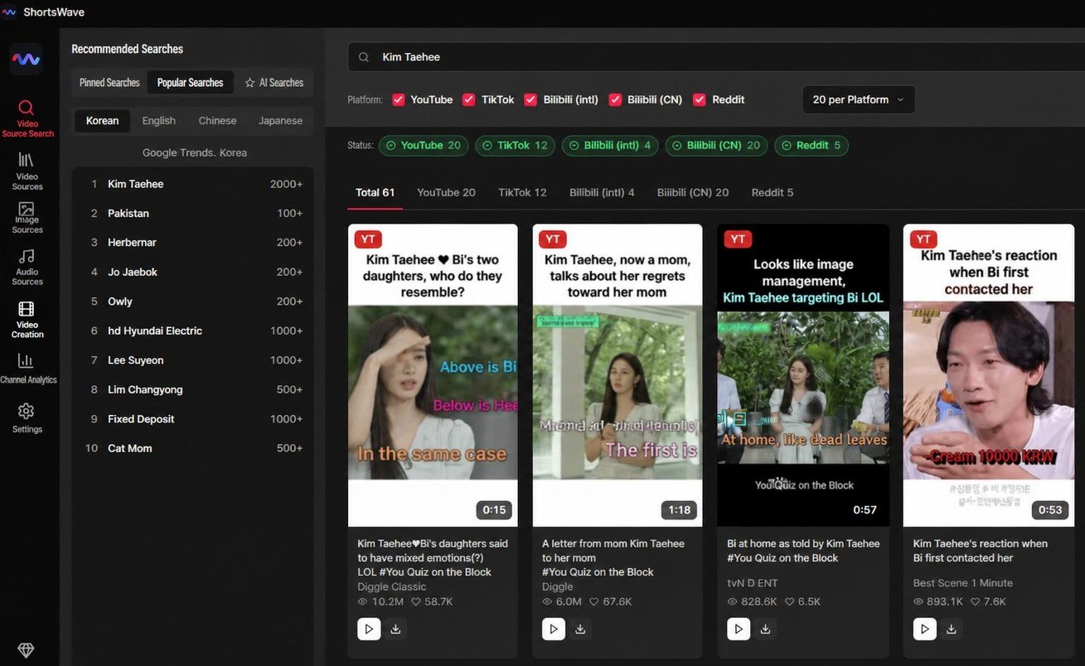Select trending search Pakistan
Viewport: 1085px width, 666px height.
(x=193, y=213)
